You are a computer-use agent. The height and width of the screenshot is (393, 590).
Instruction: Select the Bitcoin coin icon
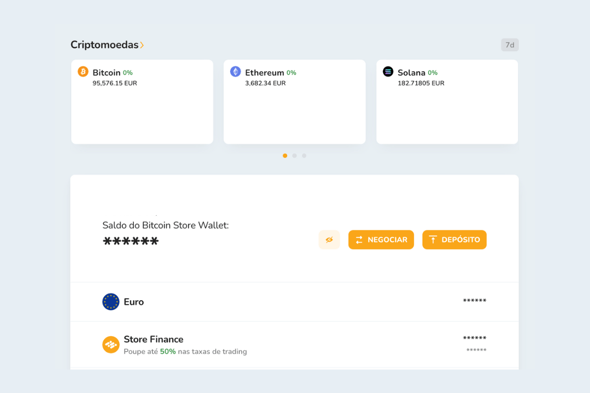pyautogui.click(x=83, y=72)
